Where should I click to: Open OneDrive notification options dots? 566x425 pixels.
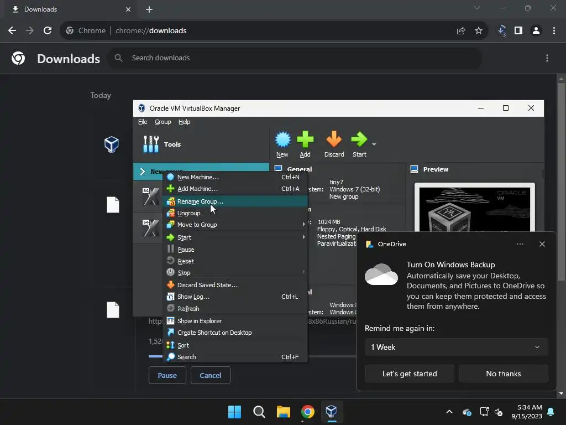520,244
